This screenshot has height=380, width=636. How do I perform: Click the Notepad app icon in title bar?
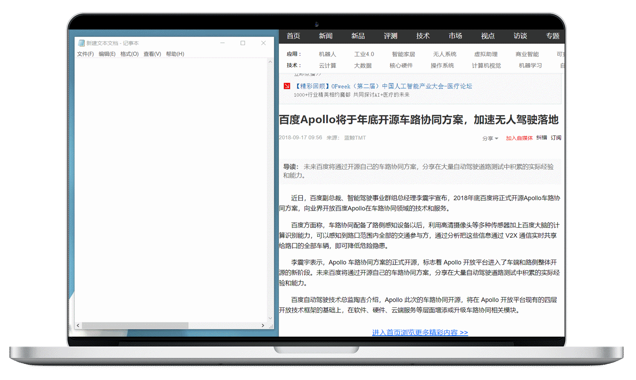point(81,43)
